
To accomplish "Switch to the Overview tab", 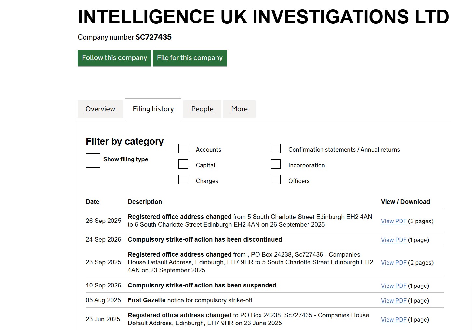I will pos(100,109).
